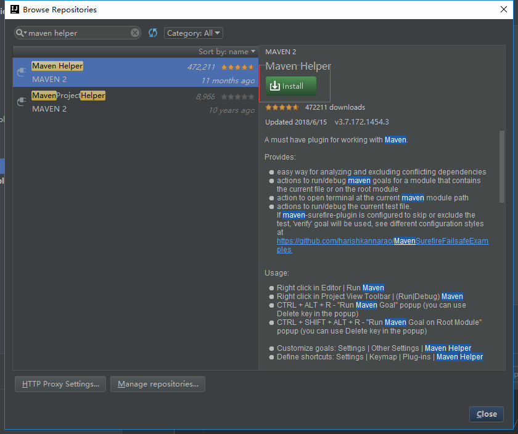This screenshot has height=434, width=518.
Task: Click the '11 months ago' date text
Action: [x=228, y=81]
